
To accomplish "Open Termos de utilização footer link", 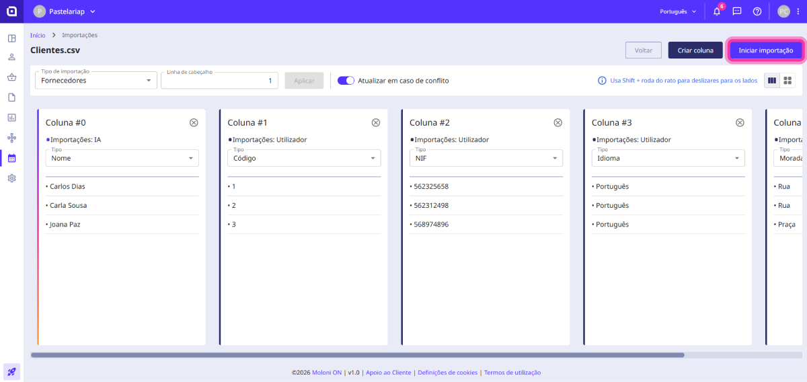I will 512,373.
